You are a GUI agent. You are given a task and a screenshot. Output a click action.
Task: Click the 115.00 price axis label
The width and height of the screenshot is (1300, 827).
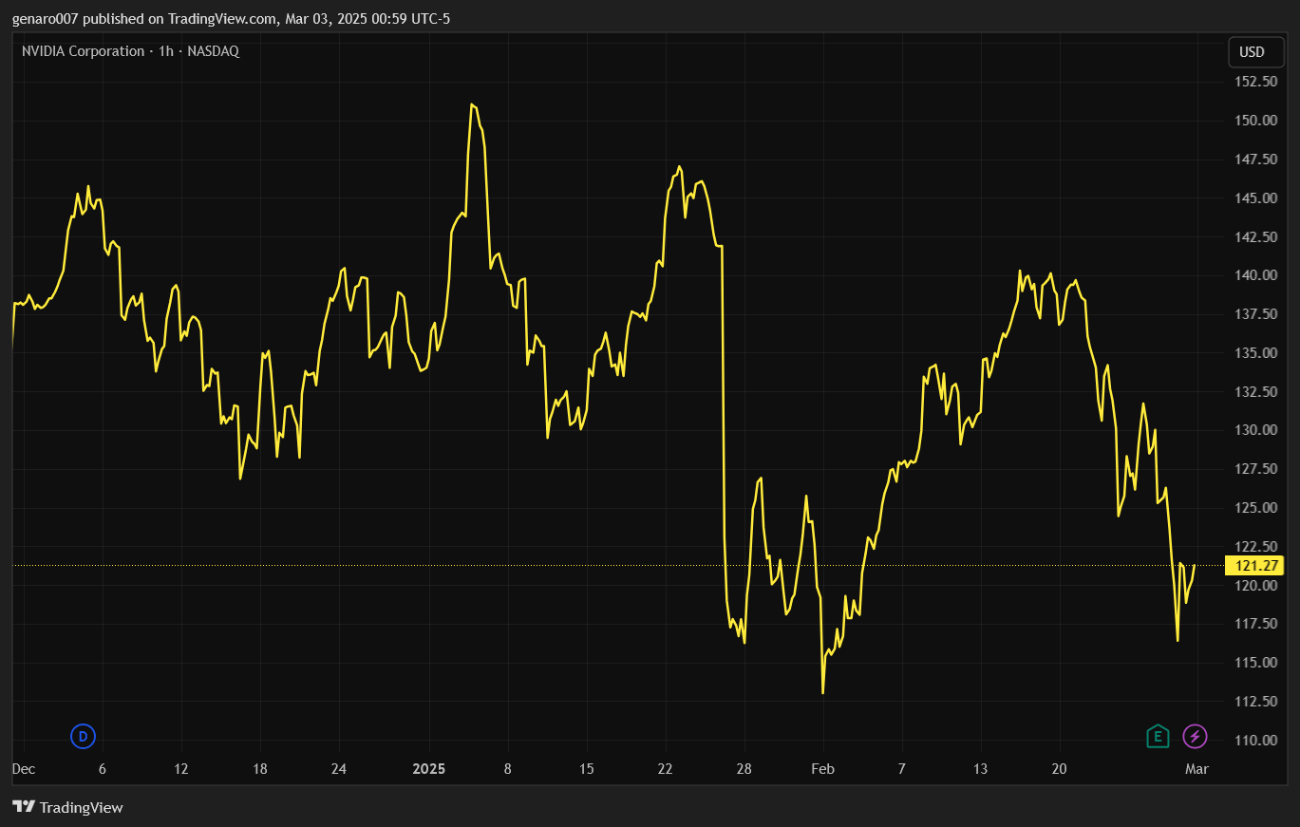pyautogui.click(x=1255, y=663)
